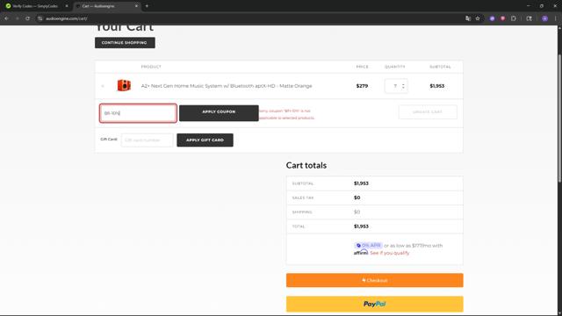Click the Total $1,953 value in cart totals
This screenshot has height=316, width=562.
(x=361, y=226)
